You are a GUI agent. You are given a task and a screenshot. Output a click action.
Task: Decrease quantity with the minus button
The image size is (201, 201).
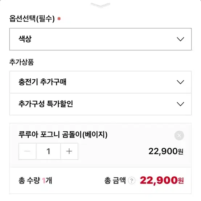coord(27,151)
